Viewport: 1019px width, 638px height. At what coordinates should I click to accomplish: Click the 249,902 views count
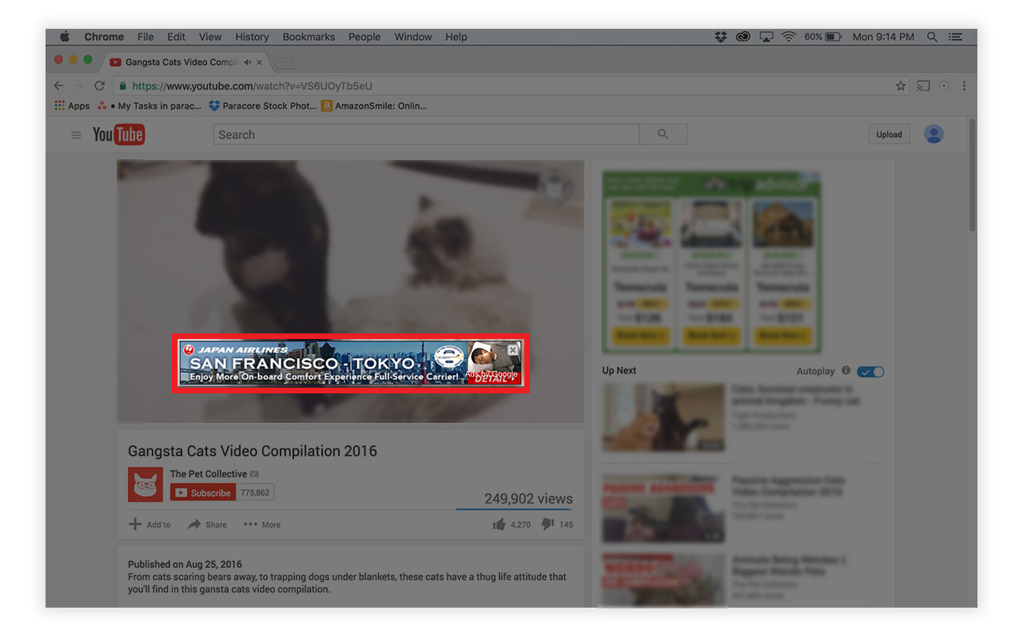coord(528,498)
